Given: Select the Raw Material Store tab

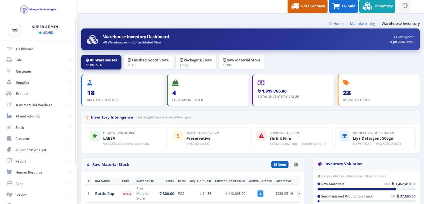Looking at the screenshot, I should pos(242,62).
